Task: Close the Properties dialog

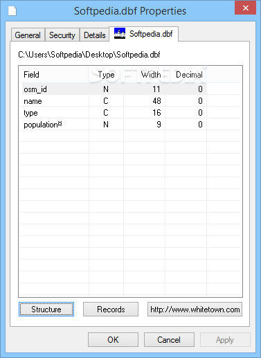Action: point(245,8)
